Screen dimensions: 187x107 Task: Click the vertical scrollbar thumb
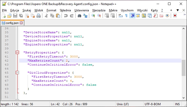pos(183,68)
